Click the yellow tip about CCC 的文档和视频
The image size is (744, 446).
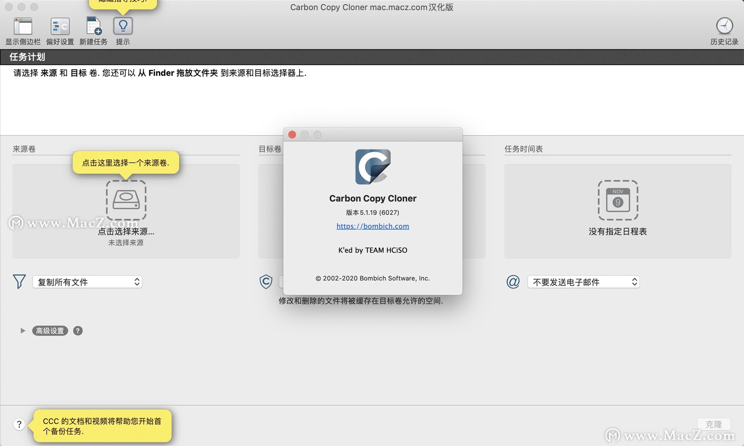point(102,426)
